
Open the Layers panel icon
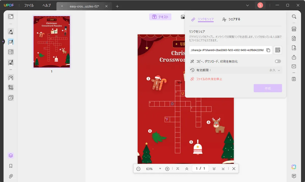click(11, 156)
